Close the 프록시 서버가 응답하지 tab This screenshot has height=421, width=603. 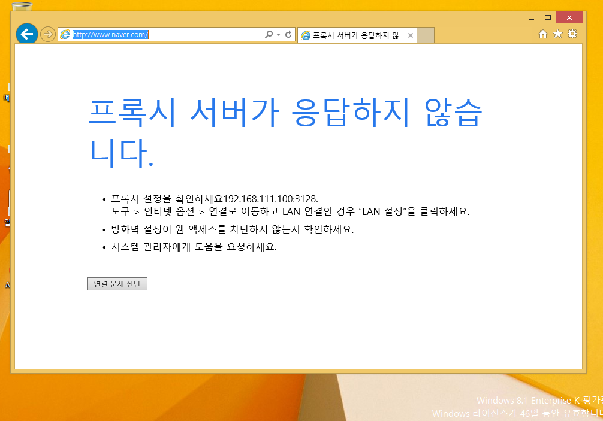pos(411,35)
